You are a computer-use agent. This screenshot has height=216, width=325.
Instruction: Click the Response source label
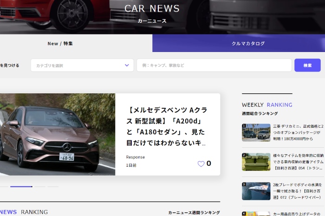coord(135,157)
